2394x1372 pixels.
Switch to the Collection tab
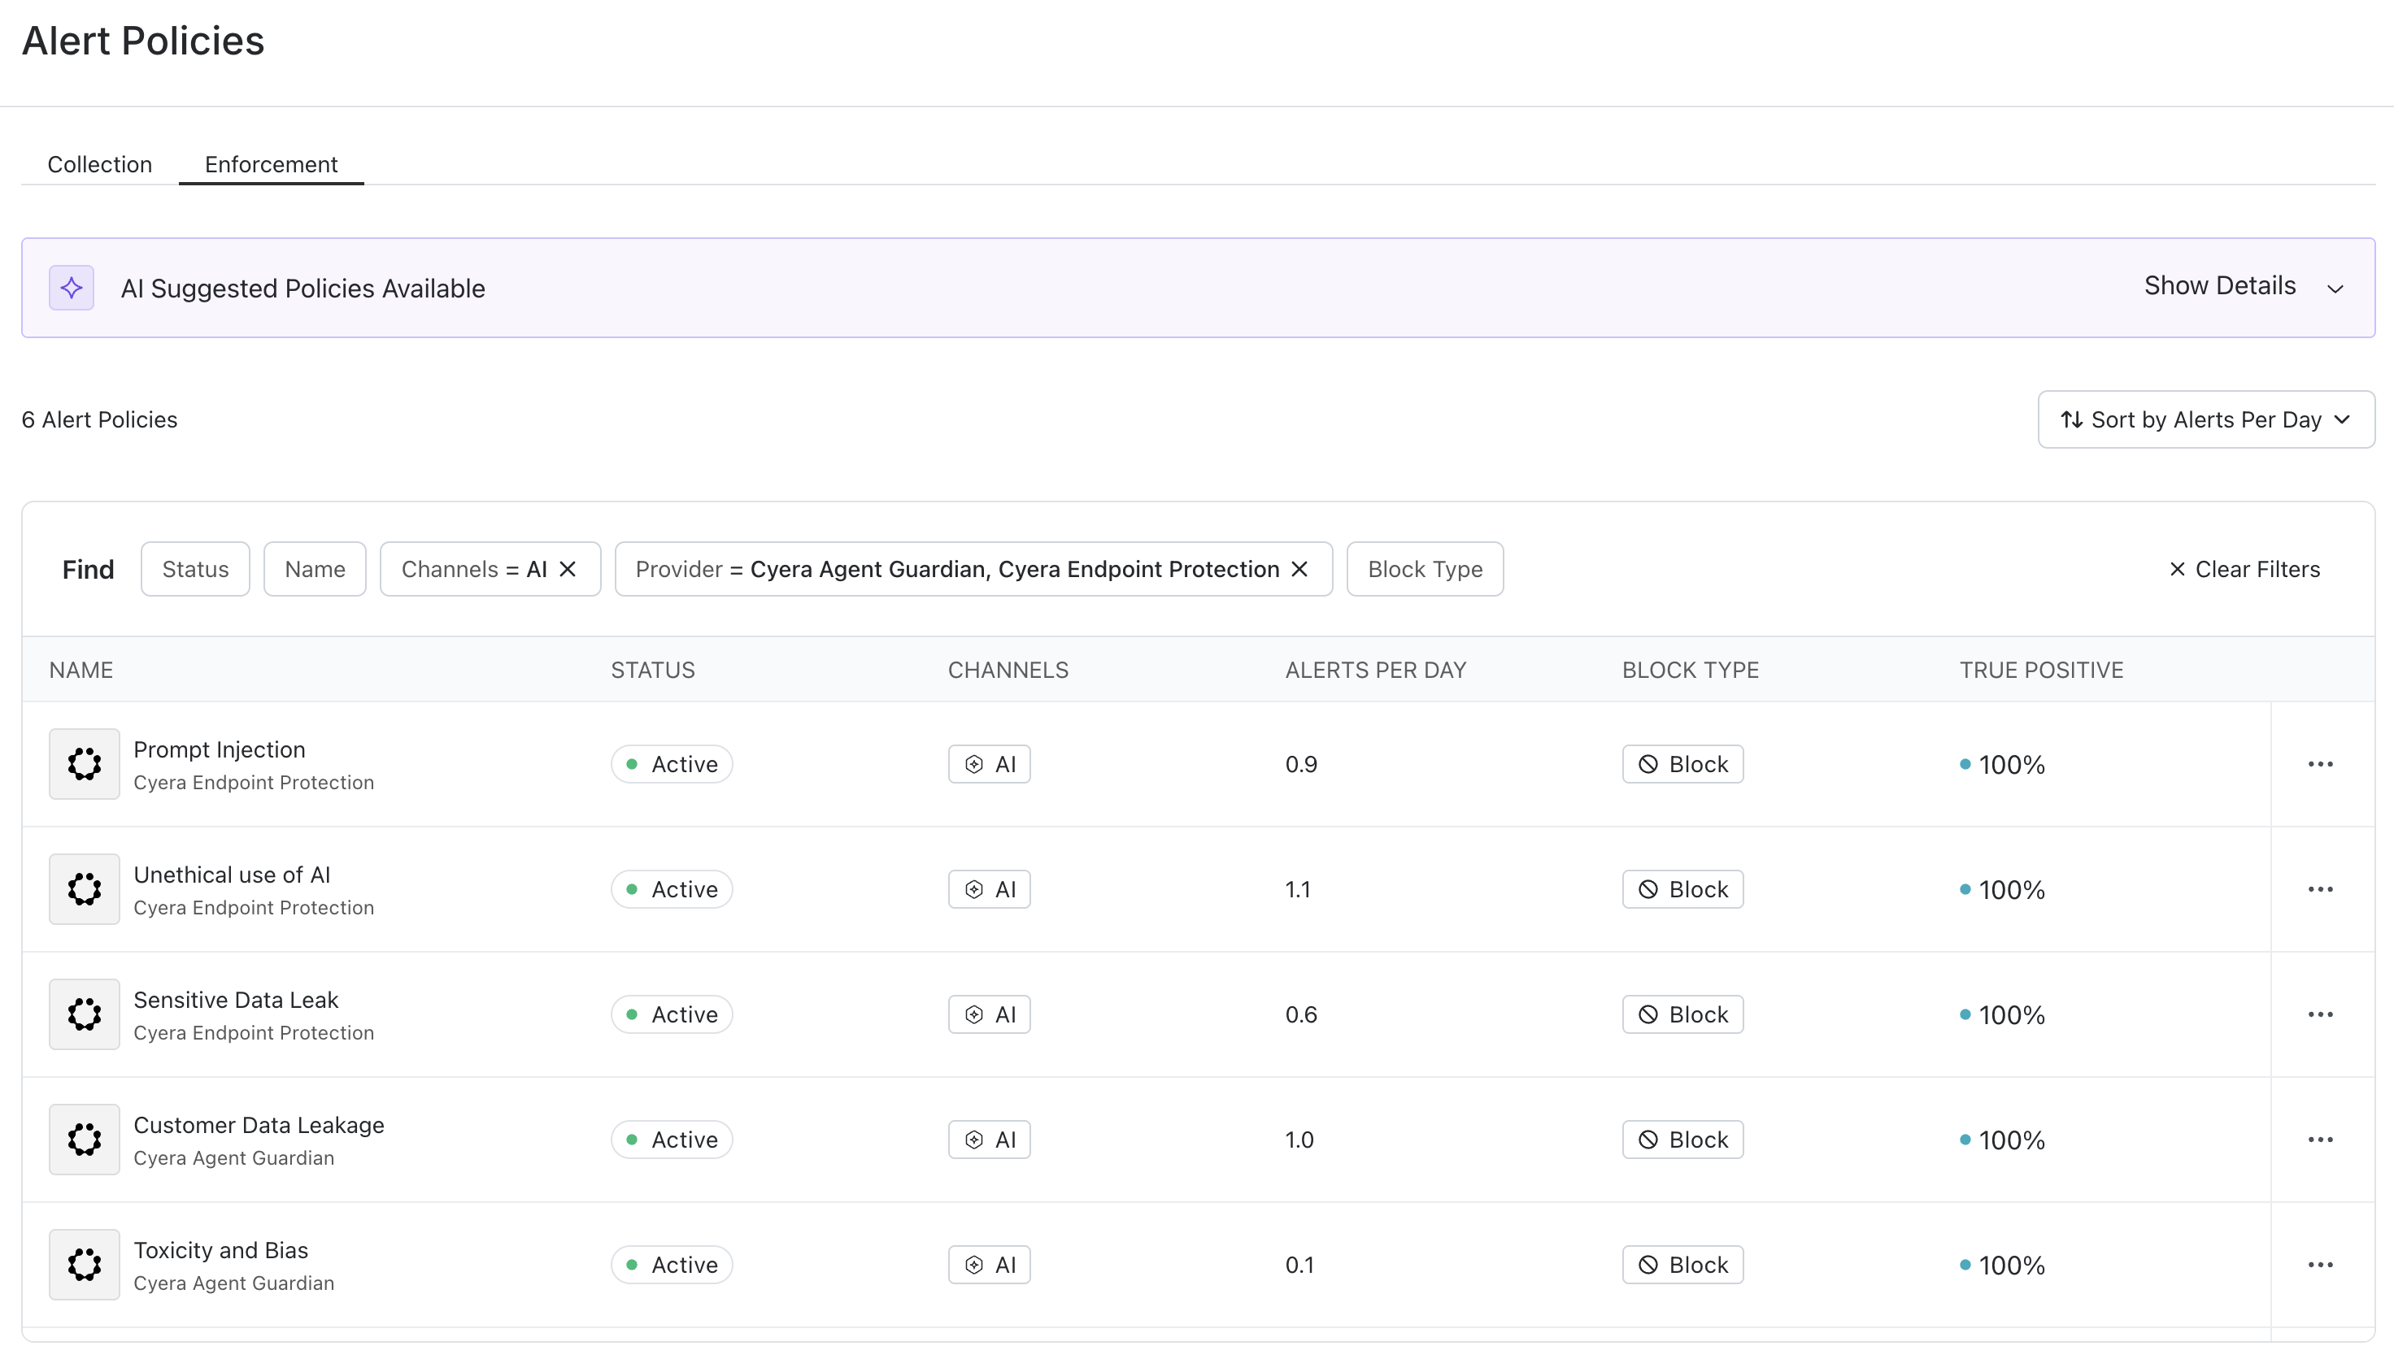[100, 165]
